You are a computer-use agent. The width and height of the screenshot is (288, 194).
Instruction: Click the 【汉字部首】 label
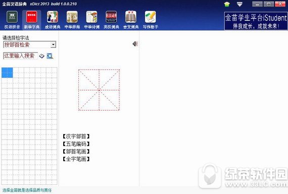tap(76, 136)
